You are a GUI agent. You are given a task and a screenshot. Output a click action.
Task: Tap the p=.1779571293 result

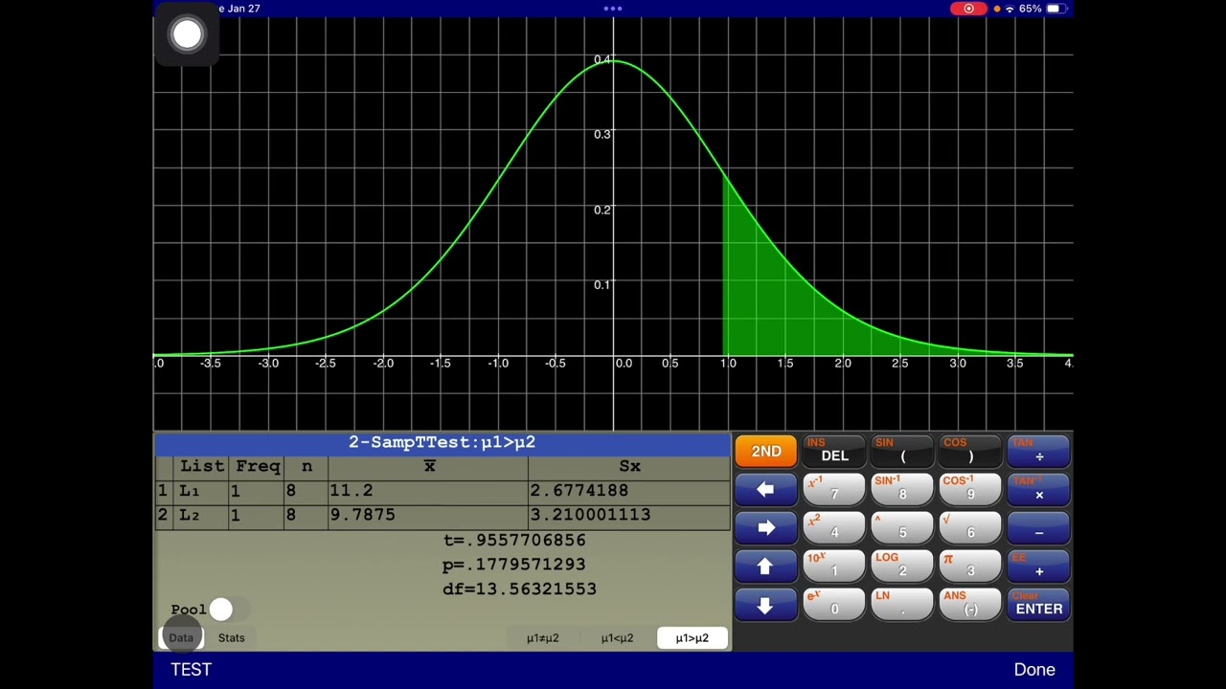[x=514, y=565]
